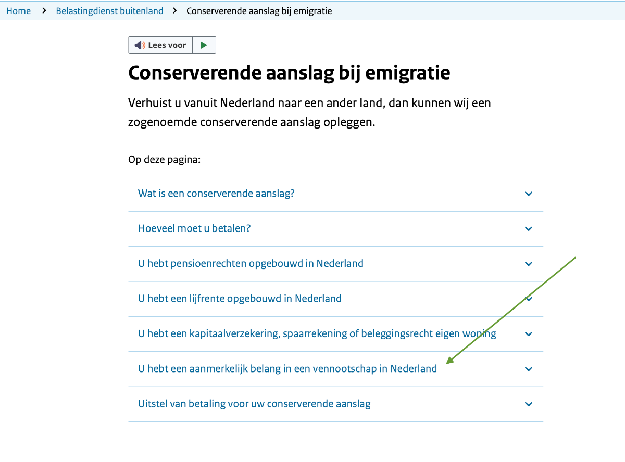
Task: Expand pensioenrechten opgebouwd in Nederland section
Action: point(335,264)
